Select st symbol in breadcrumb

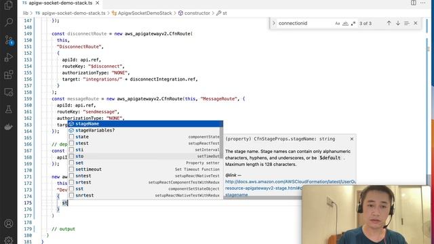pyautogui.click(x=224, y=13)
